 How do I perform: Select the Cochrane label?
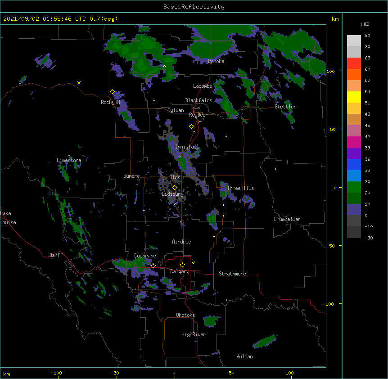pyautogui.click(x=145, y=256)
